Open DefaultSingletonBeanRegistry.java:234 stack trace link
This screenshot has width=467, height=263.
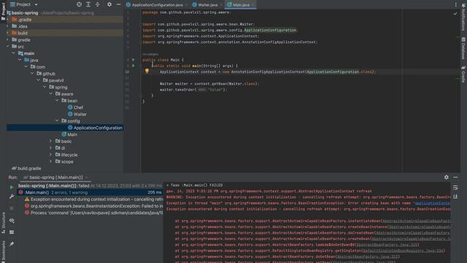point(403,251)
